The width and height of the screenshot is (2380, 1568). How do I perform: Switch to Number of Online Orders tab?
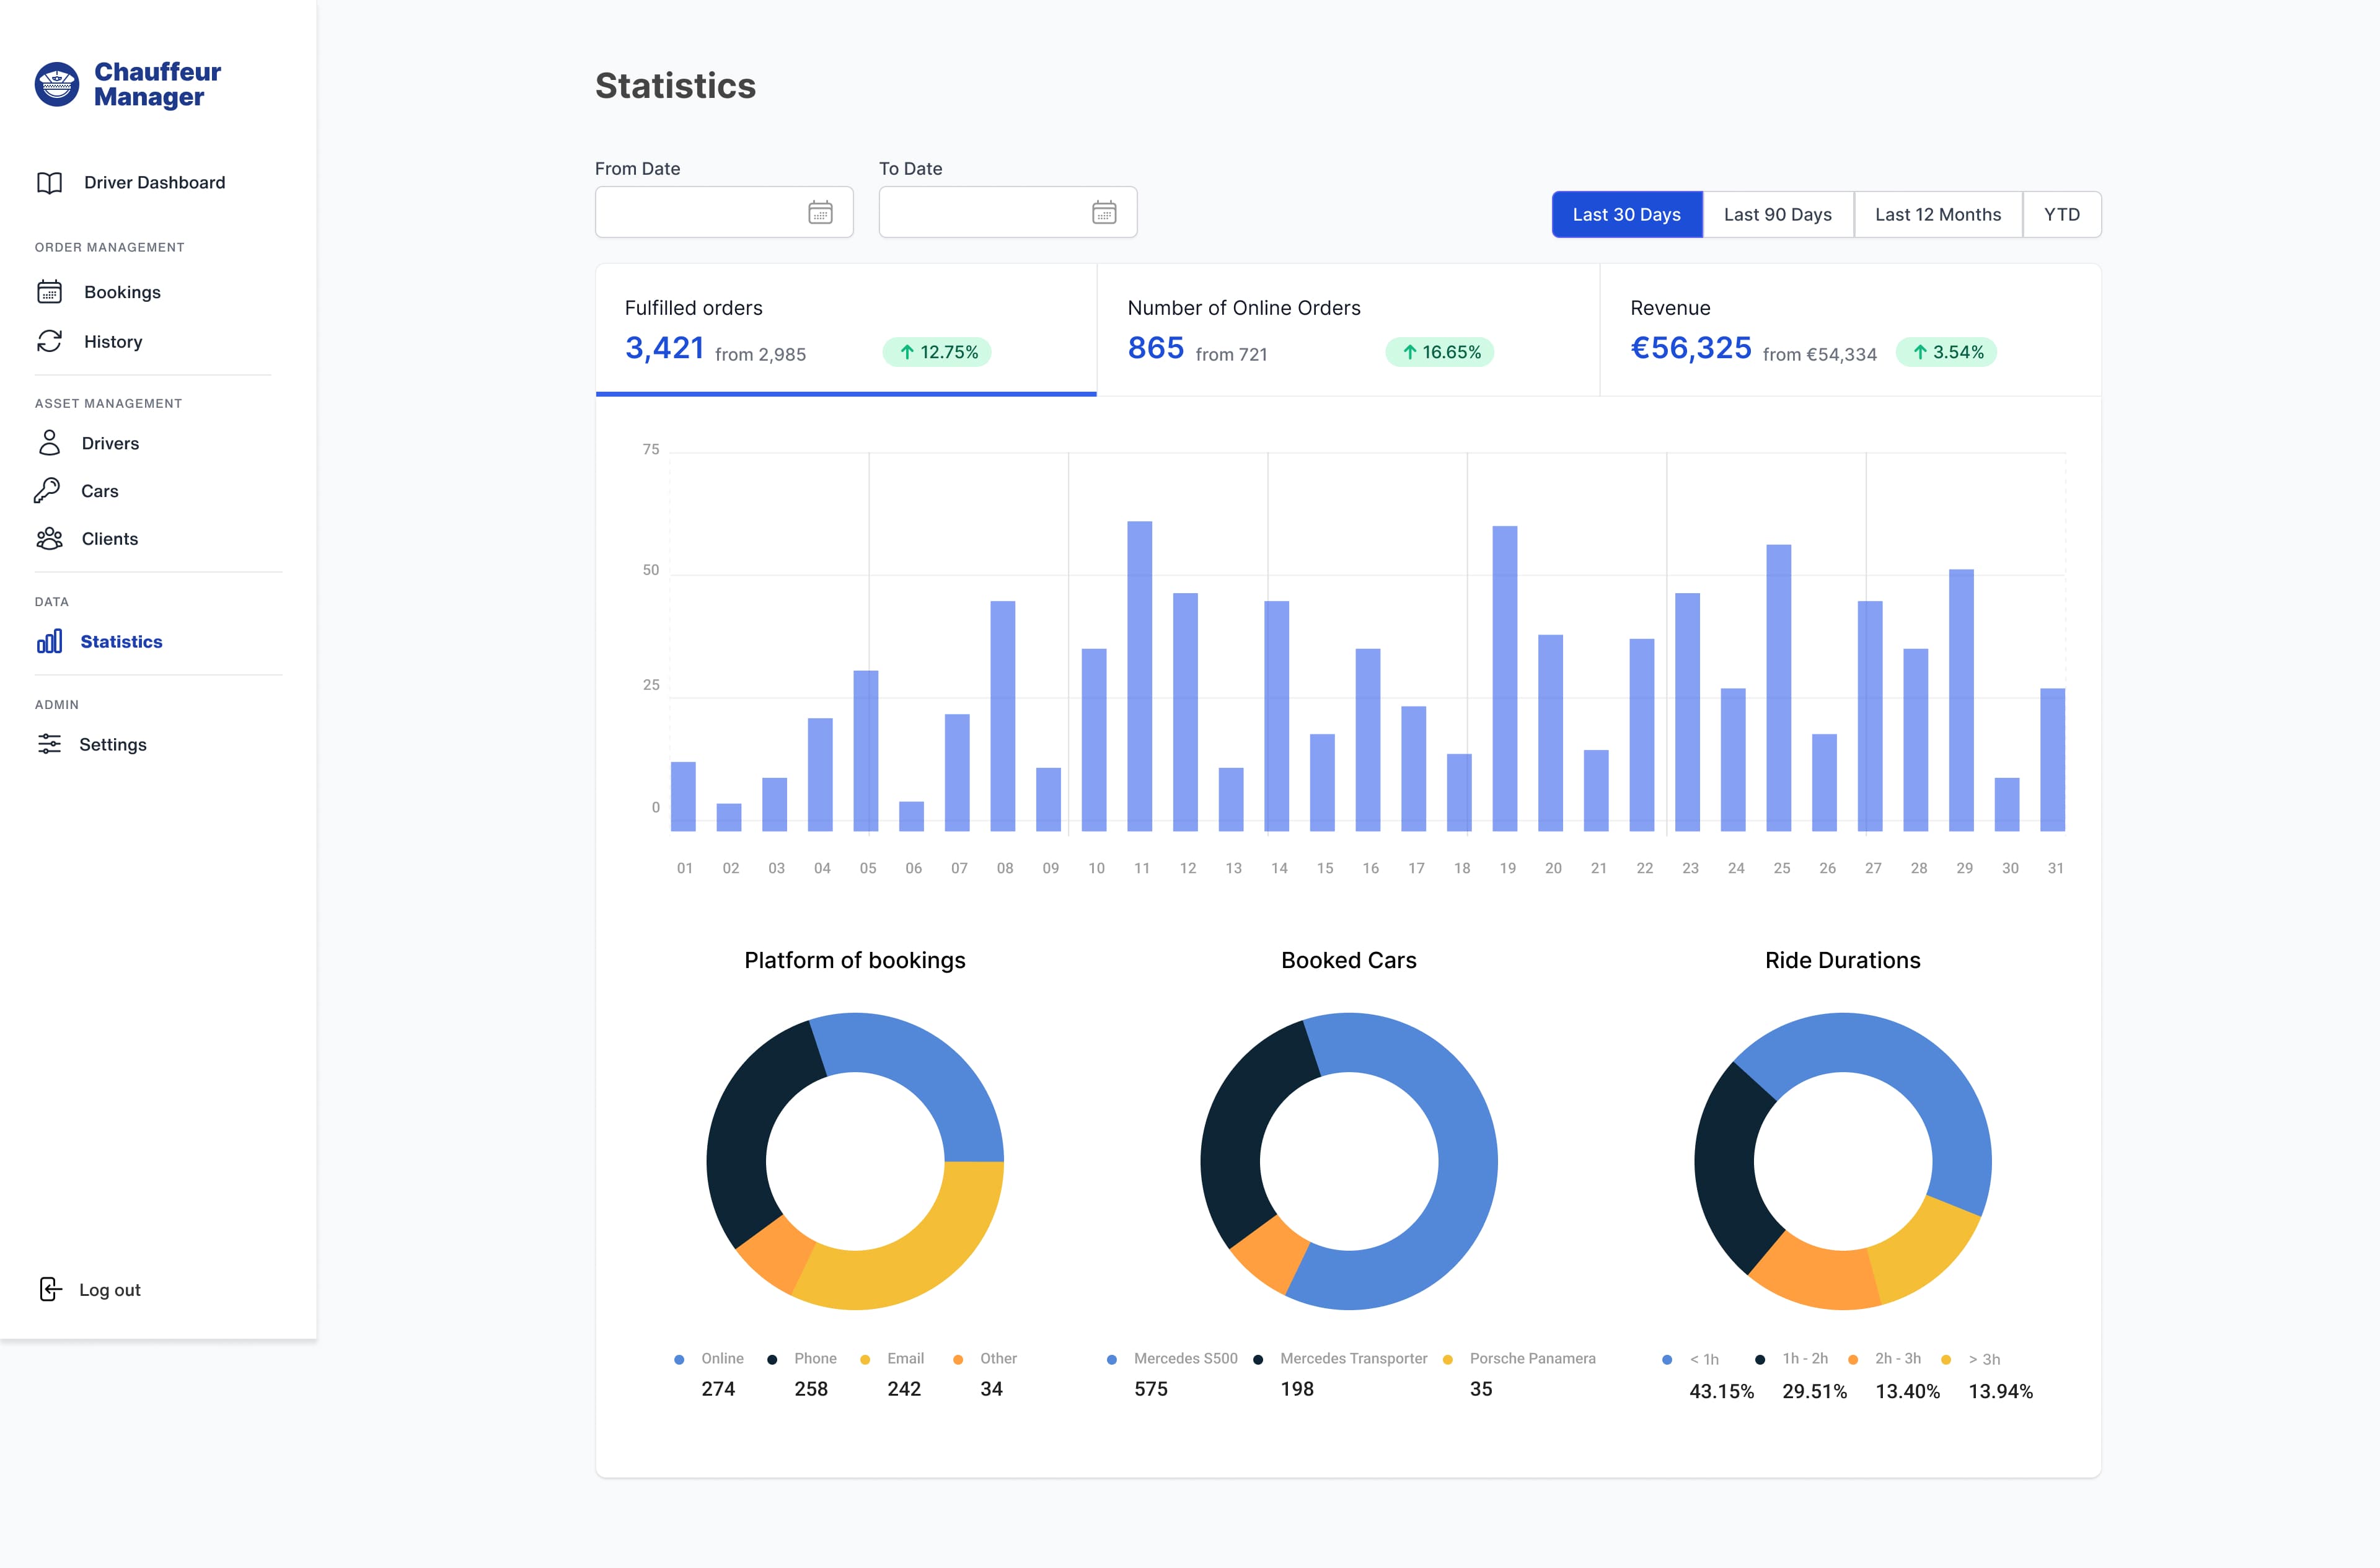pyautogui.click(x=1348, y=330)
